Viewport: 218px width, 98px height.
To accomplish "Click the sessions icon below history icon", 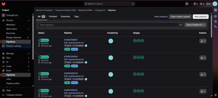I will click(215, 27).
